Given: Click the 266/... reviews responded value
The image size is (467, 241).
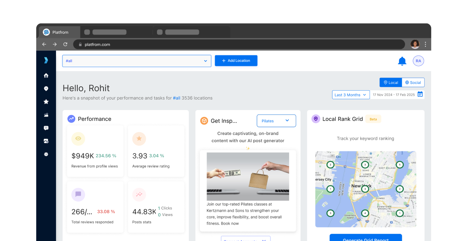Looking at the screenshot, I should coord(82,212).
